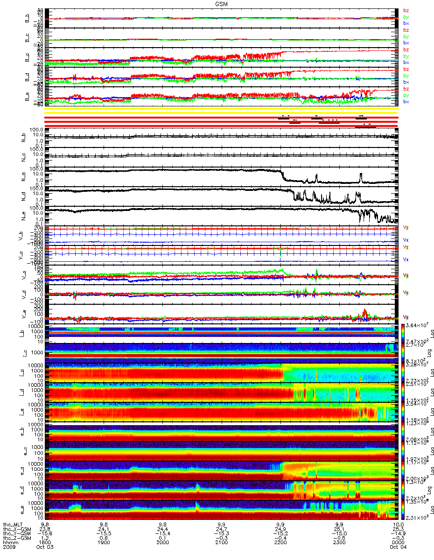The height and width of the screenshot is (560, 434).
Task: Click inside the N_a density plot panel
Action: point(221,176)
